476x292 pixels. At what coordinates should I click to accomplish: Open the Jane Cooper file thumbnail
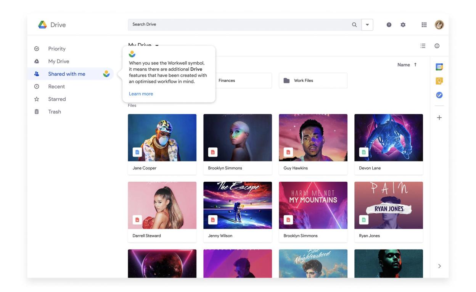162,137
